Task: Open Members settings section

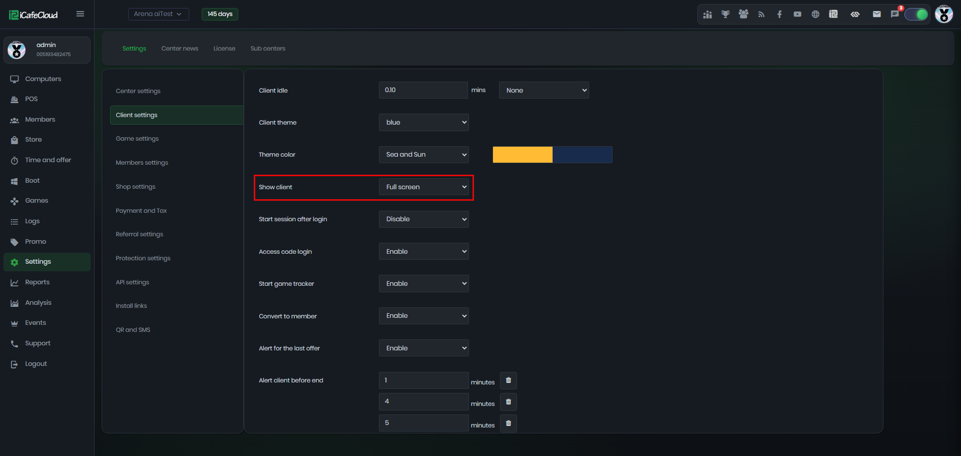Action: [176, 163]
